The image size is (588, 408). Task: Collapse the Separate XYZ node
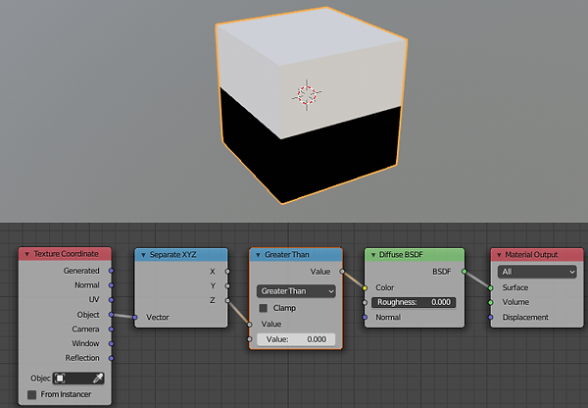coord(143,255)
